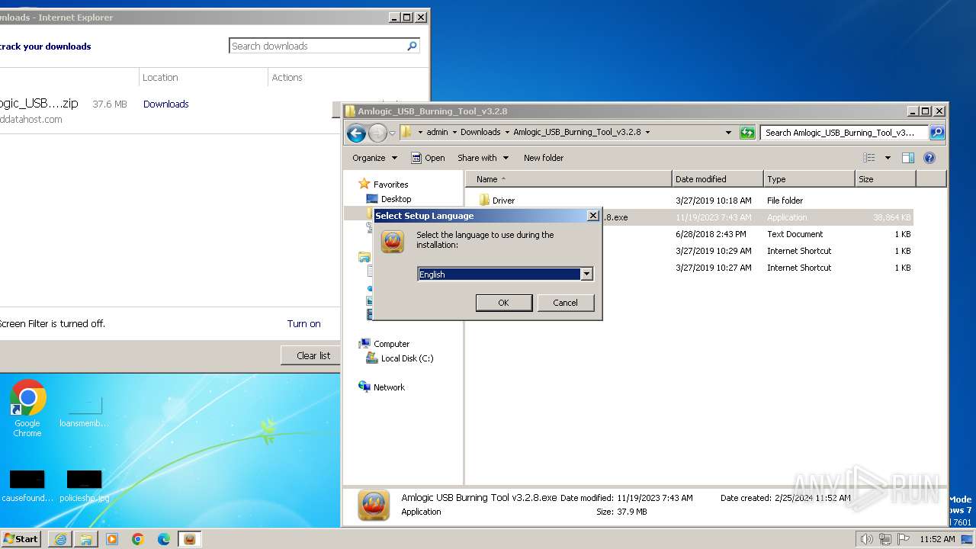Open media player from taskbar
The height and width of the screenshot is (549, 976).
tap(112, 538)
